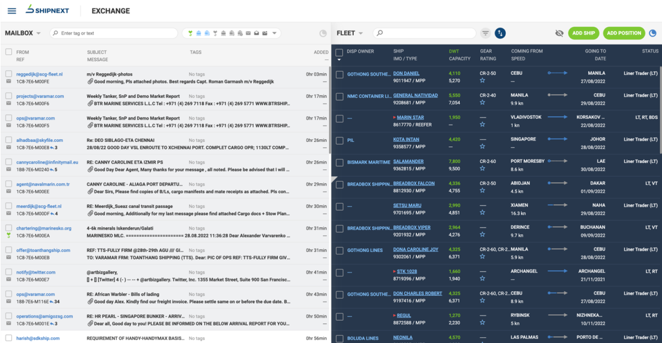Screen dimensions: 662x343
Task: Focus the Mailbox tag or text search
Action: 114,33
